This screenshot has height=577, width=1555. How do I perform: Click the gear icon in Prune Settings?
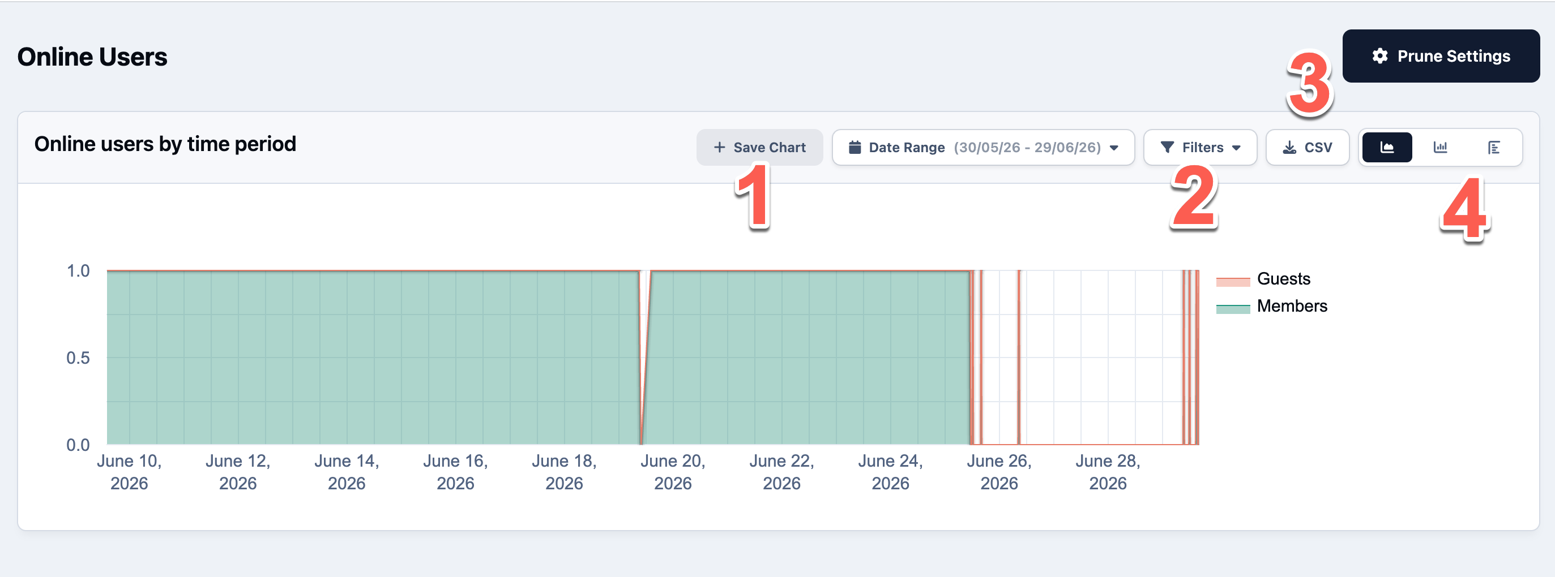[1380, 56]
